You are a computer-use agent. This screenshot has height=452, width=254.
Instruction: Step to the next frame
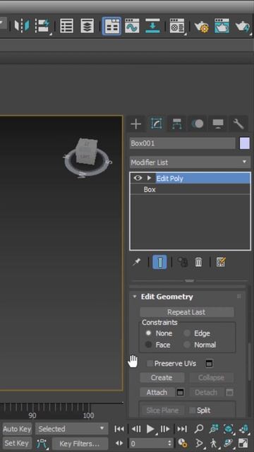click(x=165, y=429)
